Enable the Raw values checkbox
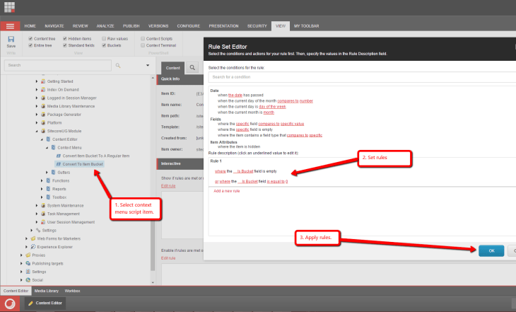The height and width of the screenshot is (312, 516). (x=104, y=38)
